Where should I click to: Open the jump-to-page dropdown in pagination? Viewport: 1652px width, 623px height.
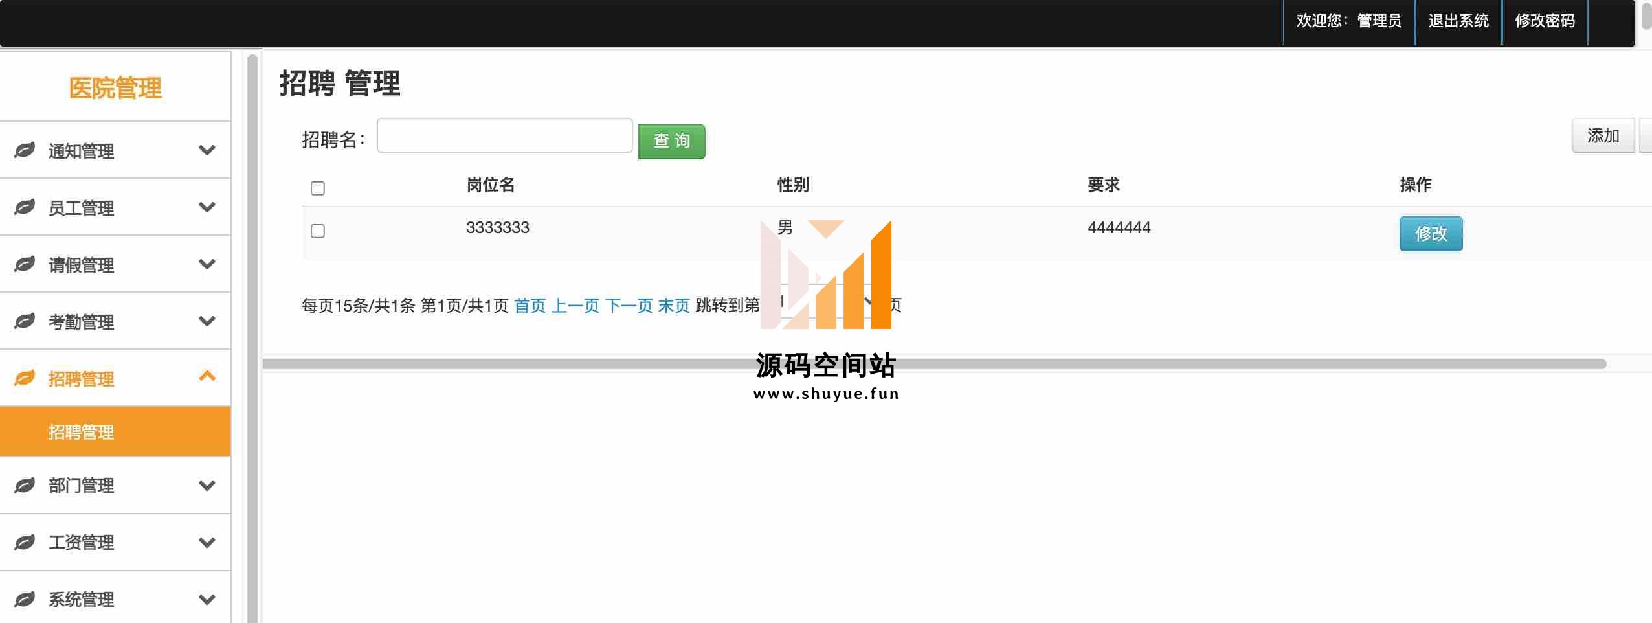(822, 303)
